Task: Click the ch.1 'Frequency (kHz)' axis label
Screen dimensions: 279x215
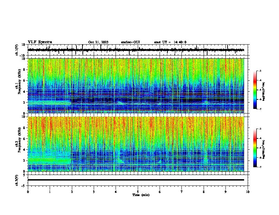Action: point(19,82)
